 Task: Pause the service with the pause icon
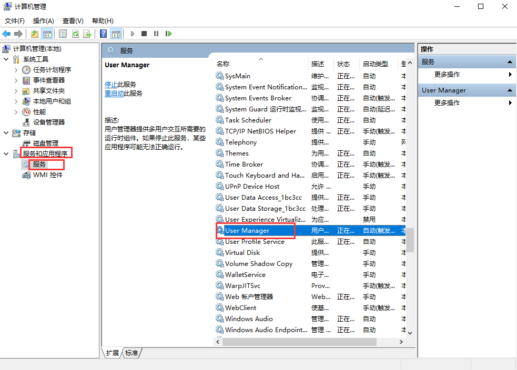point(156,33)
